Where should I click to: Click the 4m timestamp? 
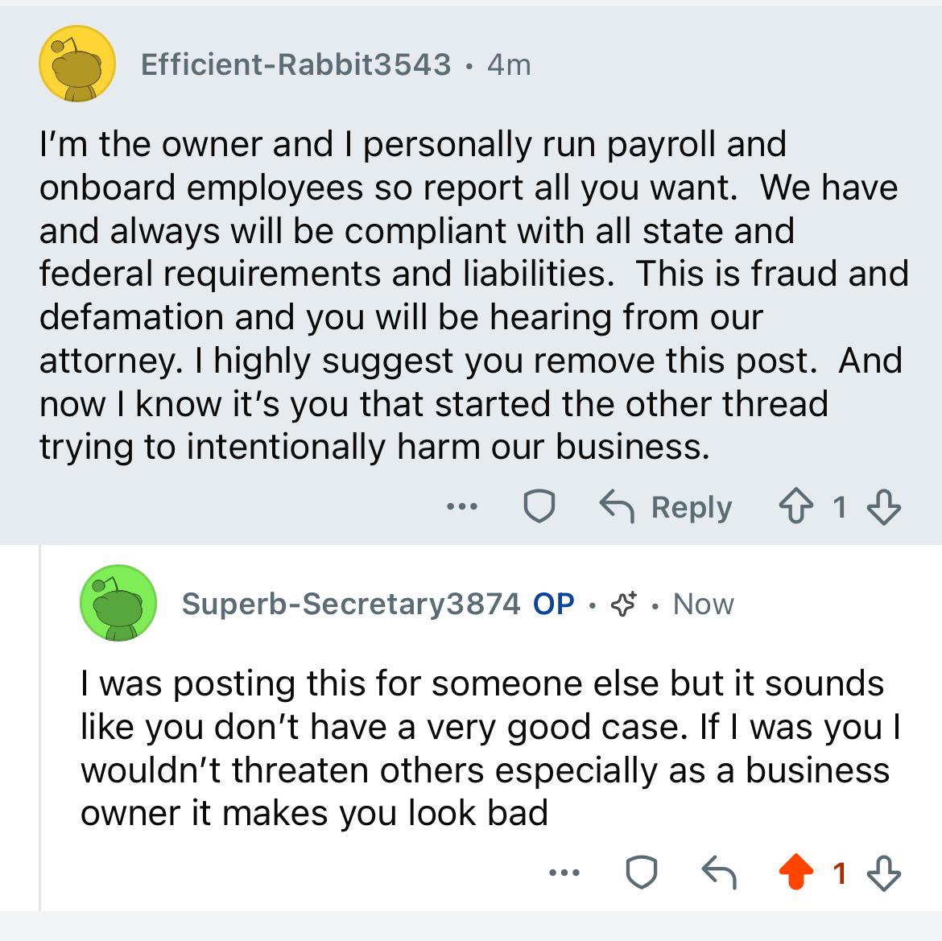pyautogui.click(x=509, y=64)
